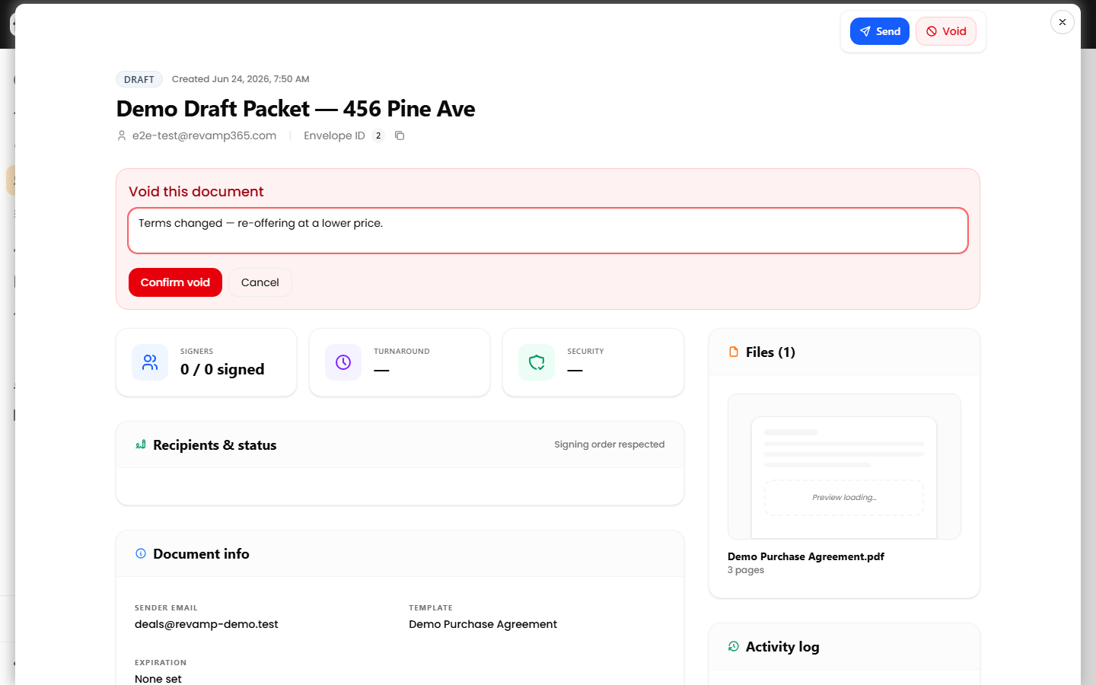Click the Turnaround clock icon

[343, 362]
